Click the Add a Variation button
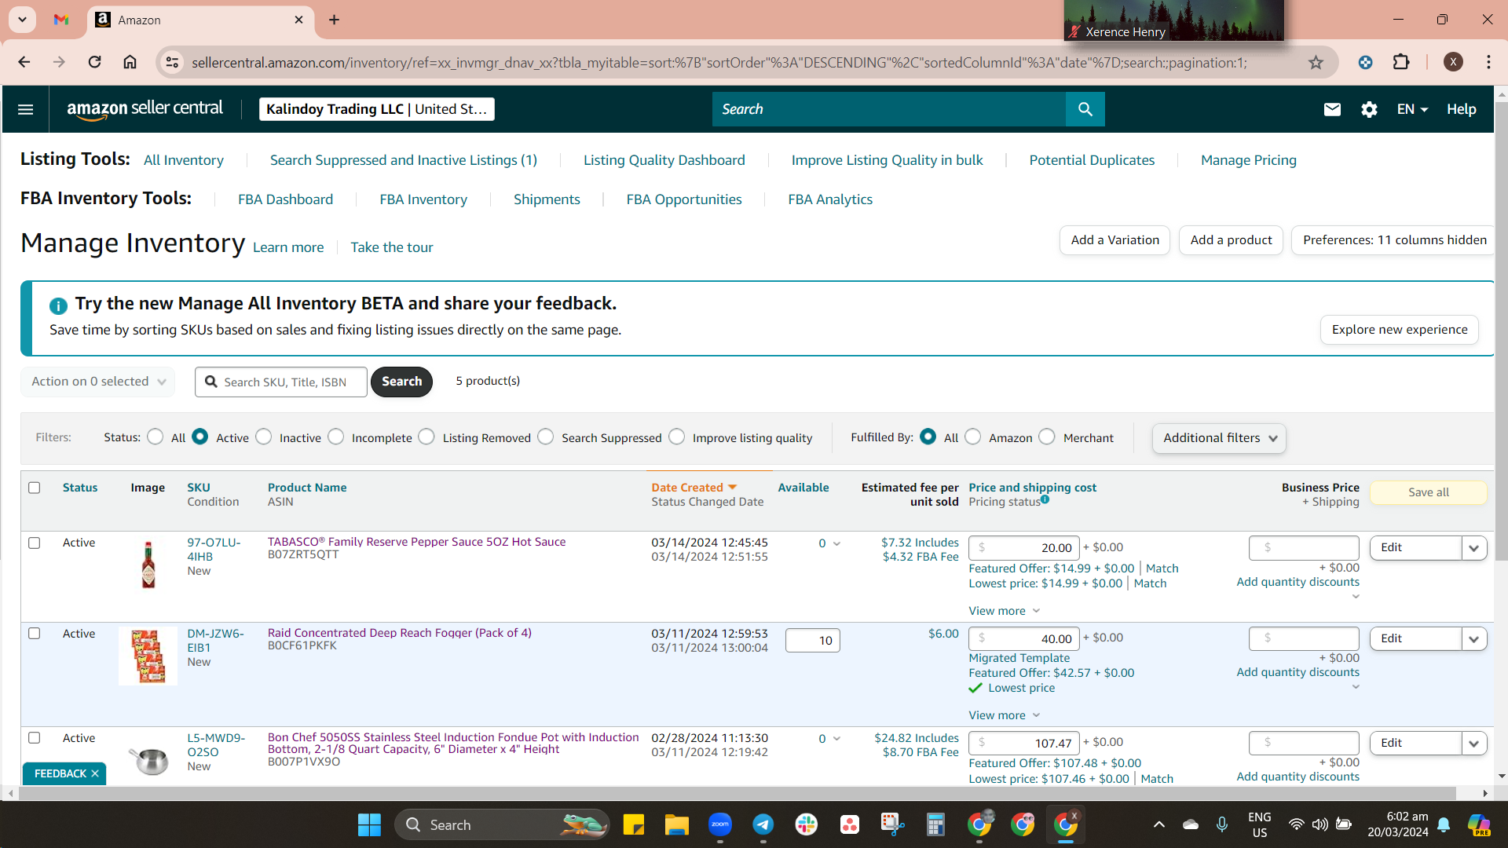Viewport: 1508px width, 848px height. [1115, 240]
